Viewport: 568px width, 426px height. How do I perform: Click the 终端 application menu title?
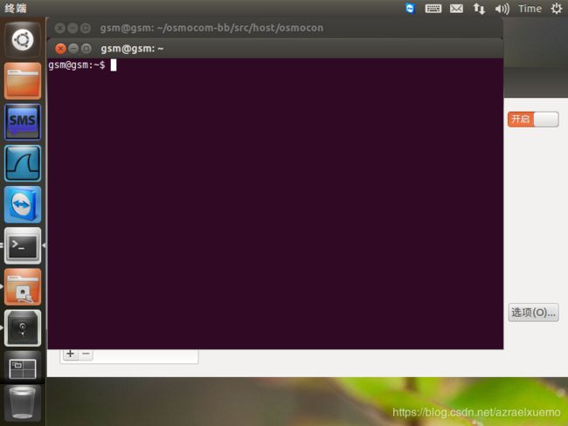click(x=16, y=8)
